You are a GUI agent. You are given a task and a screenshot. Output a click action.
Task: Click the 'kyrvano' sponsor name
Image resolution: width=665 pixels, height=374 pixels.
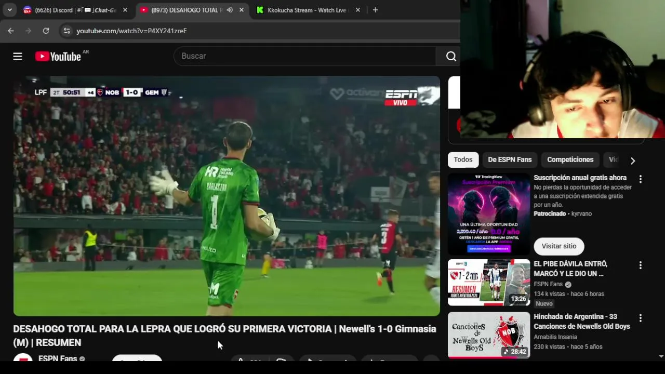point(581,213)
